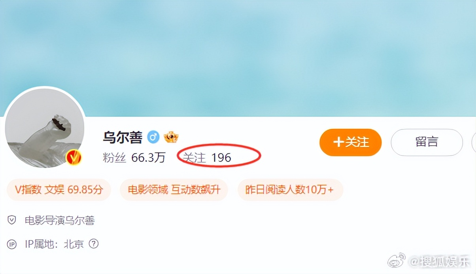Open the 关注 196 following list

[x=207, y=158]
